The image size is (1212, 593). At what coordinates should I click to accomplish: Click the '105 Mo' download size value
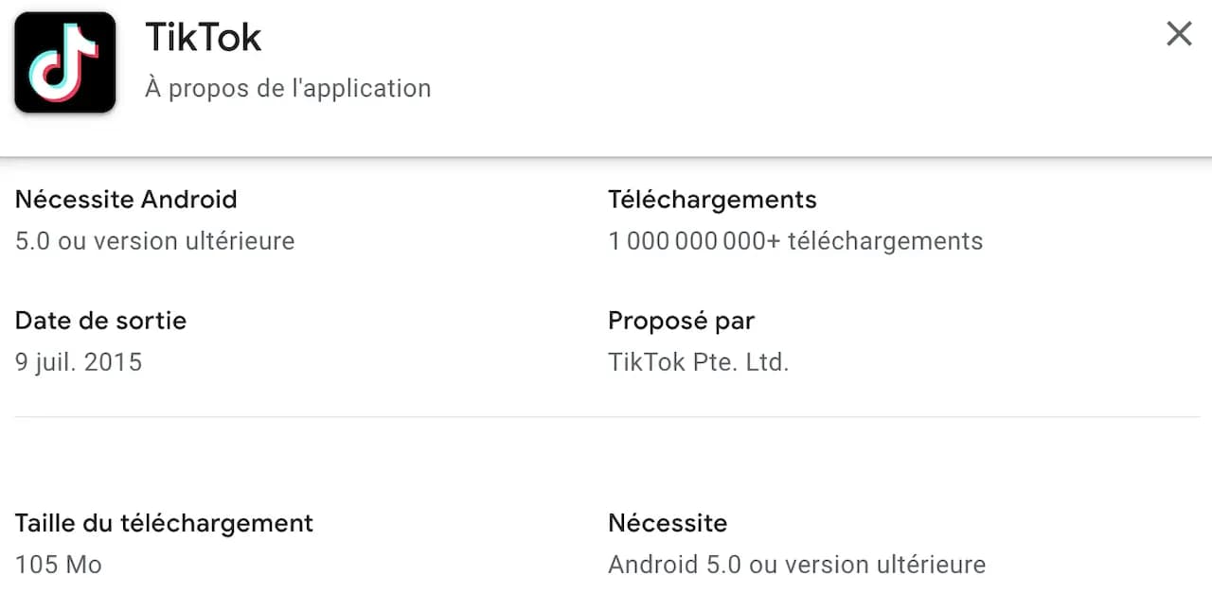[58, 565]
